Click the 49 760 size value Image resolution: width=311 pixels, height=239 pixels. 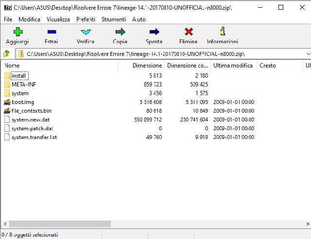click(154, 137)
